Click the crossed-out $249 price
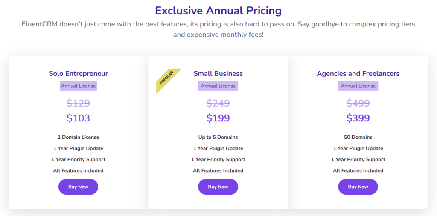 click(x=218, y=103)
